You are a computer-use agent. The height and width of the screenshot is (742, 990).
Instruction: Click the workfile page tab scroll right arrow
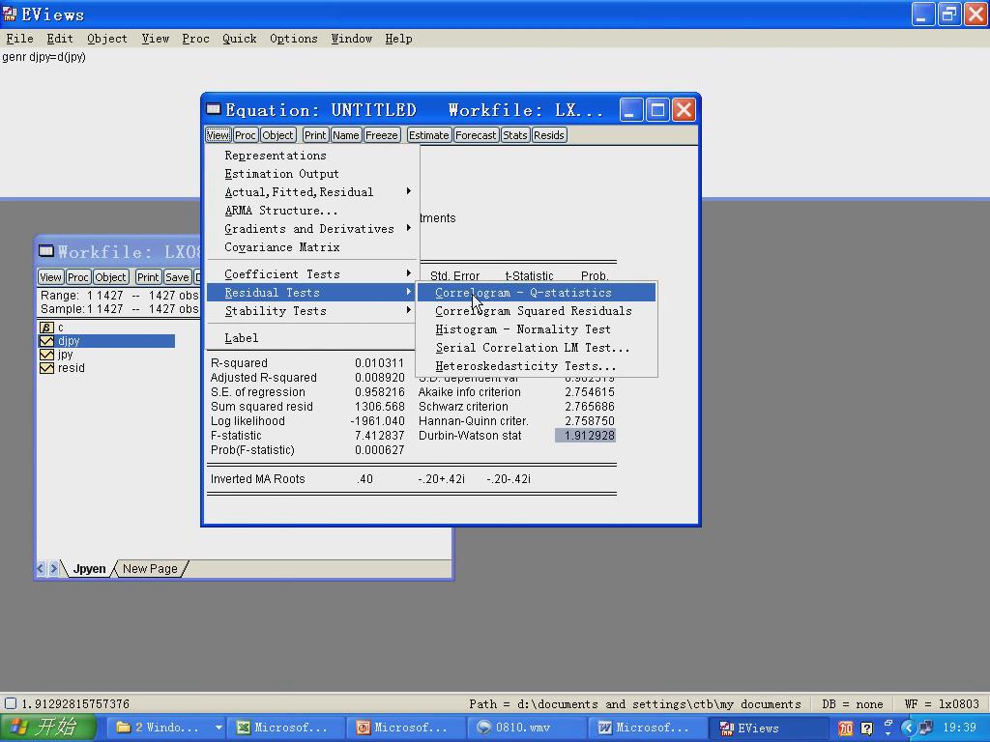(54, 568)
